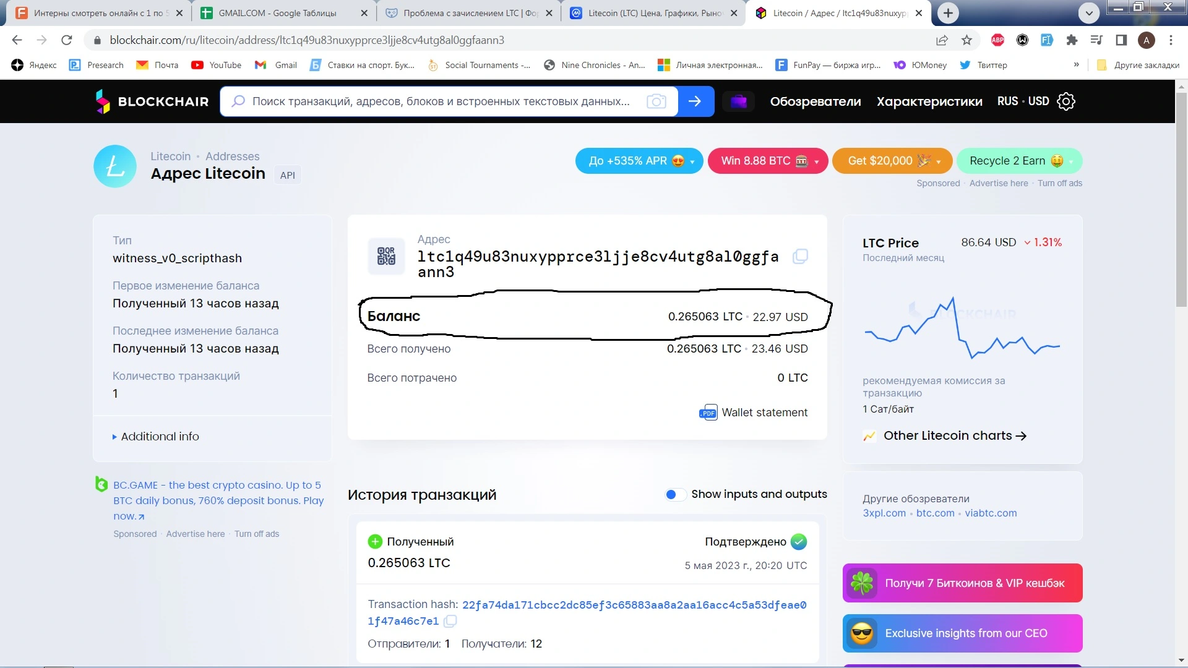Viewport: 1188px width, 668px height.
Task: Go back with browser back arrow
Action: (x=17, y=40)
